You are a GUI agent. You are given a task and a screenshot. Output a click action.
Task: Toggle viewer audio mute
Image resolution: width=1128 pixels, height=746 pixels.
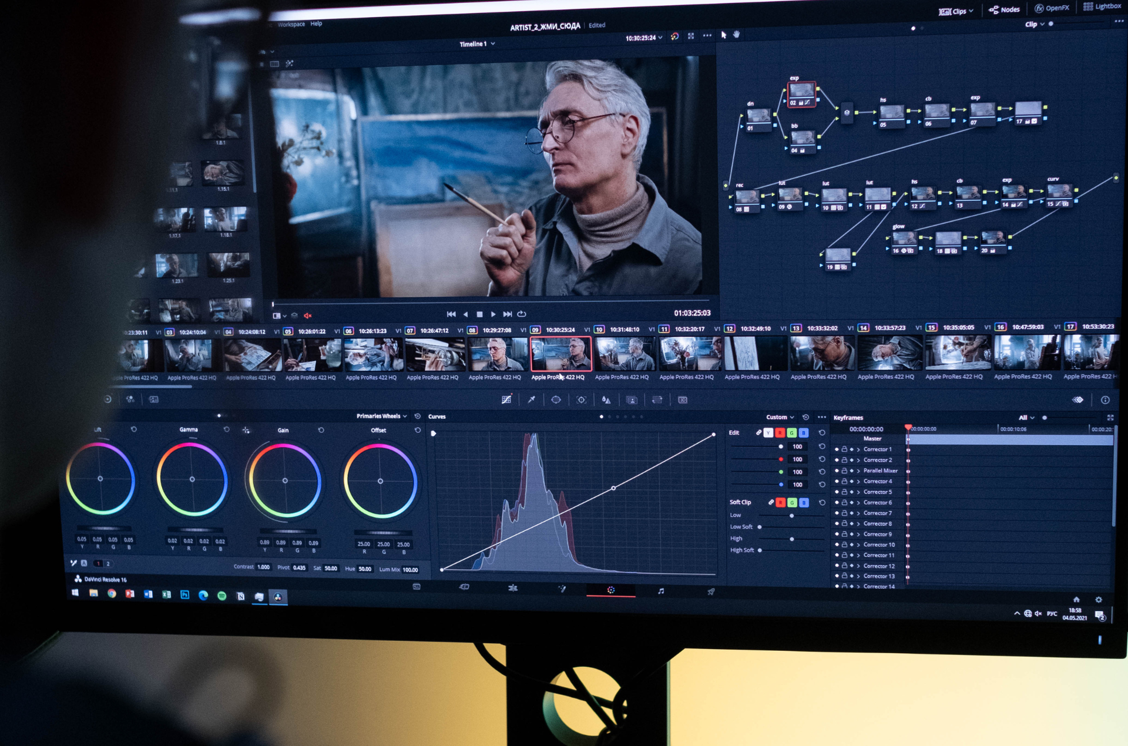[307, 315]
